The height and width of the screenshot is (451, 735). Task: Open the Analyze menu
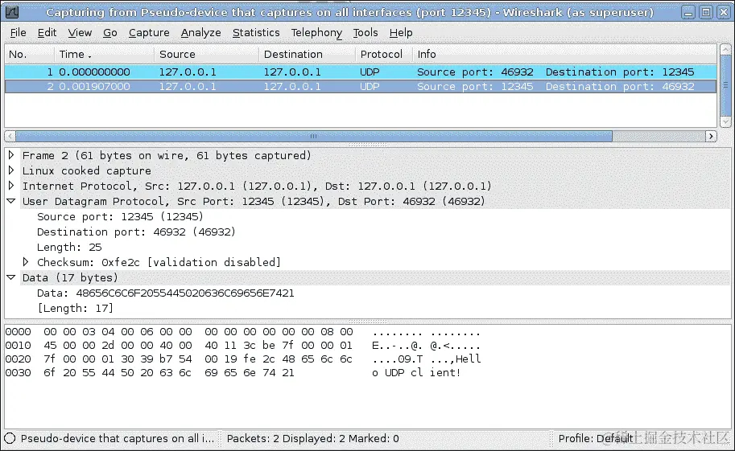pyautogui.click(x=200, y=32)
